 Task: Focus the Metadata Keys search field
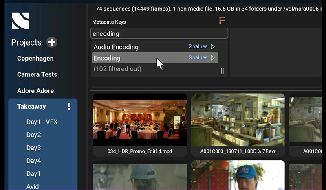[x=159, y=33]
